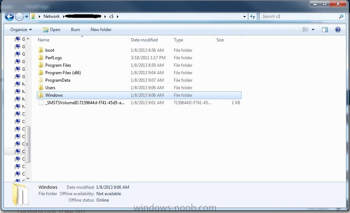The height and width of the screenshot is (213, 350).
Task: Select the Program Files (x86) folder icon
Action: point(41,72)
